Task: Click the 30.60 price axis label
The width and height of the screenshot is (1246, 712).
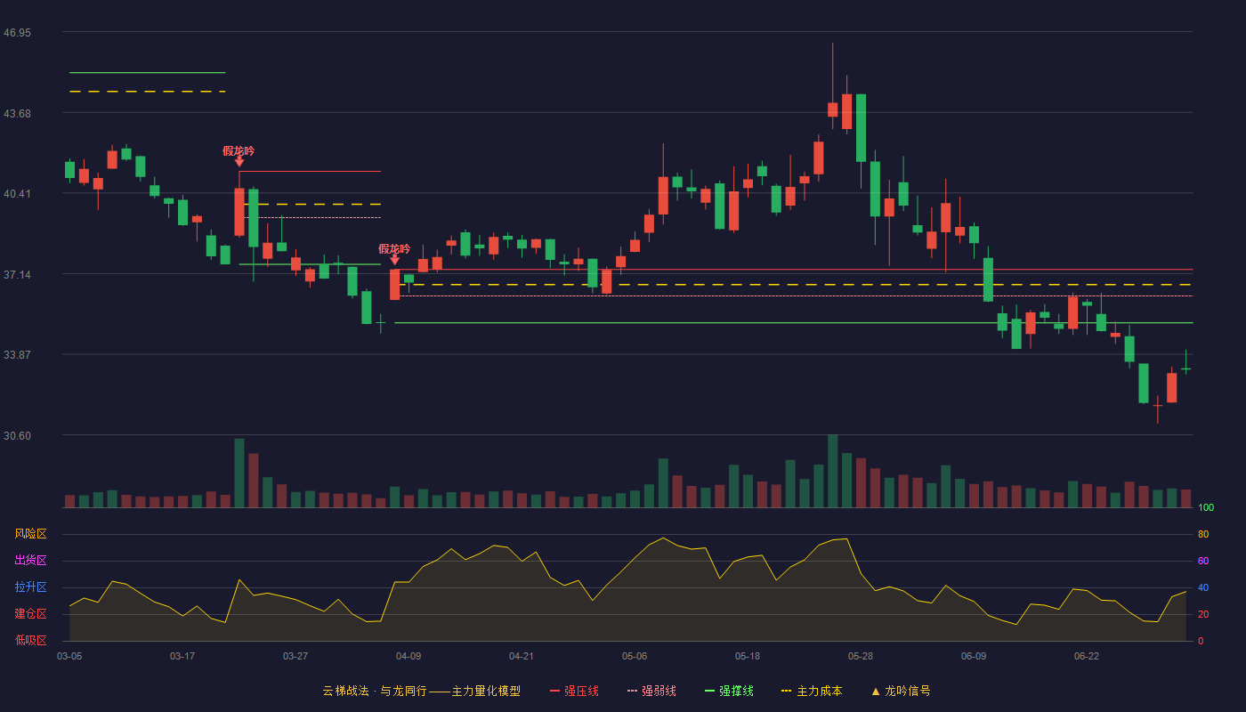Action: [17, 436]
